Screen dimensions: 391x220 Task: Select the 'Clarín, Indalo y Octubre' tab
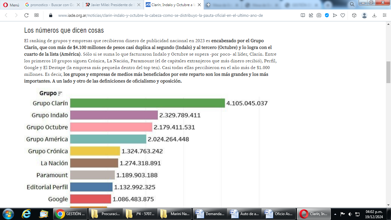pos(173,5)
